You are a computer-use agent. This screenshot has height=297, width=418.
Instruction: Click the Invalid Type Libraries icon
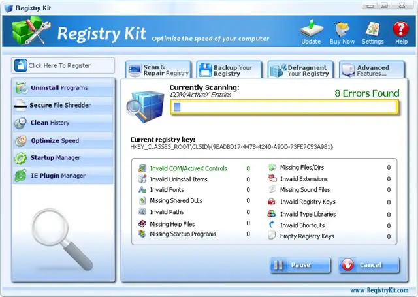(272, 214)
